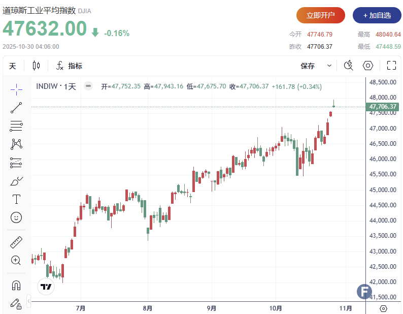The height and width of the screenshot is (314, 403).
Task: Open the emoji icons tool
Action: pos(16,217)
